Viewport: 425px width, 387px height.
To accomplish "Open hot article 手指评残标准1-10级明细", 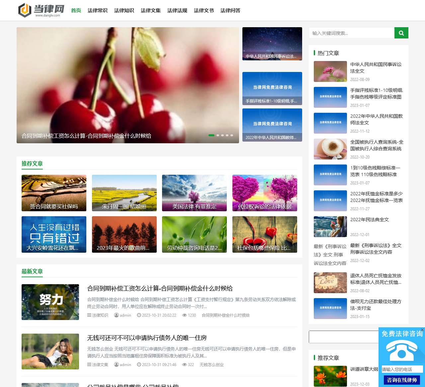I will point(377,94).
